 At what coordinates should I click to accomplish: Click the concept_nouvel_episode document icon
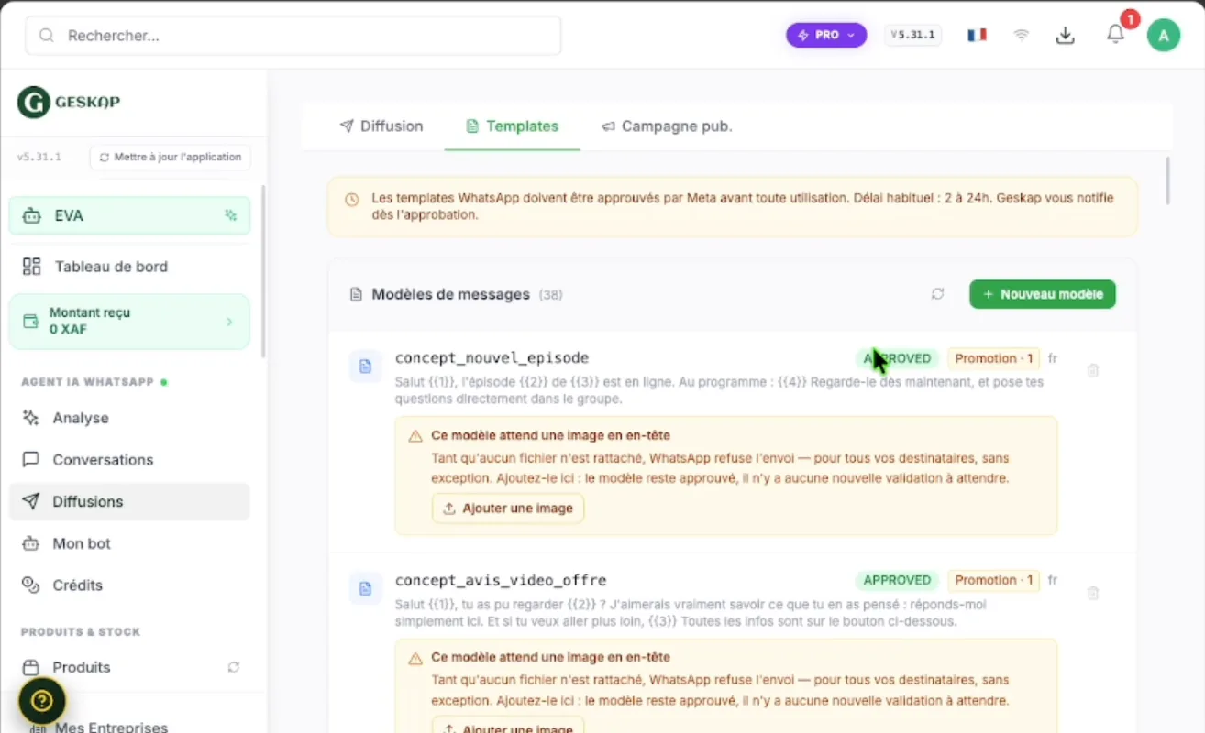(x=365, y=366)
